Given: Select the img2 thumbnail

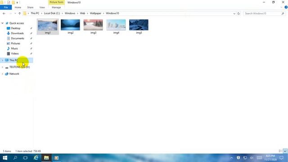Looking at the screenshot, I should pyautogui.click(x=70, y=27).
